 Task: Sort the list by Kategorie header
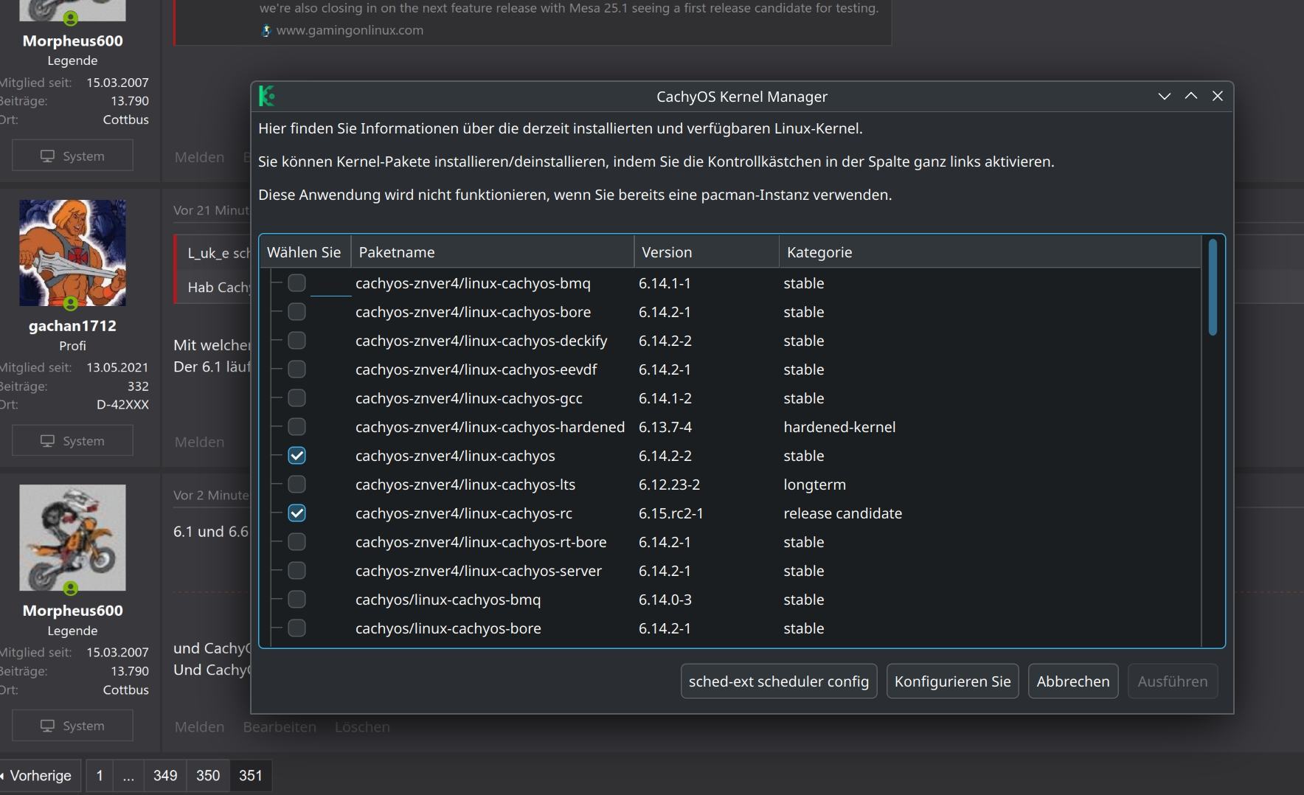point(990,252)
